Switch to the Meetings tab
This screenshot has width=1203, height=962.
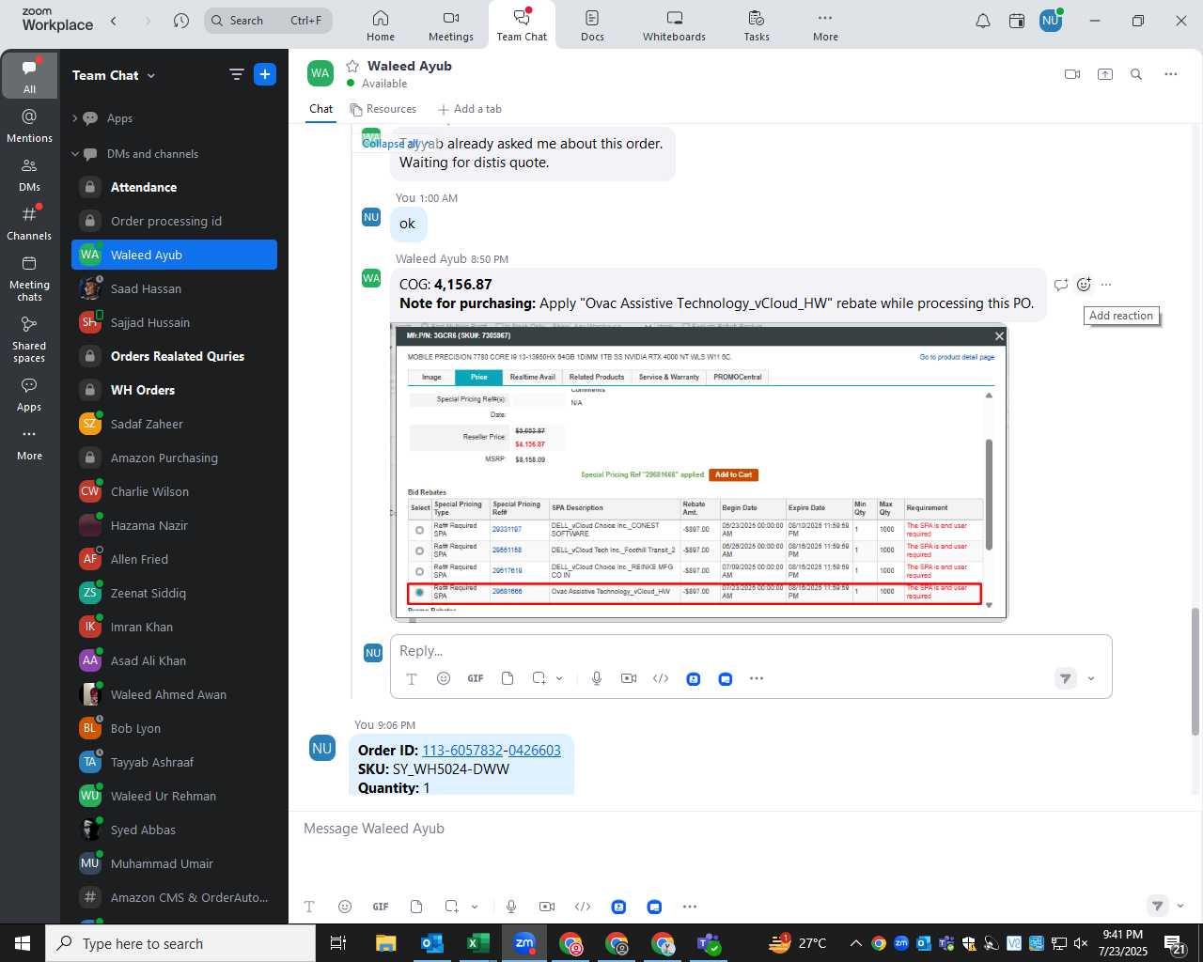pos(451,25)
